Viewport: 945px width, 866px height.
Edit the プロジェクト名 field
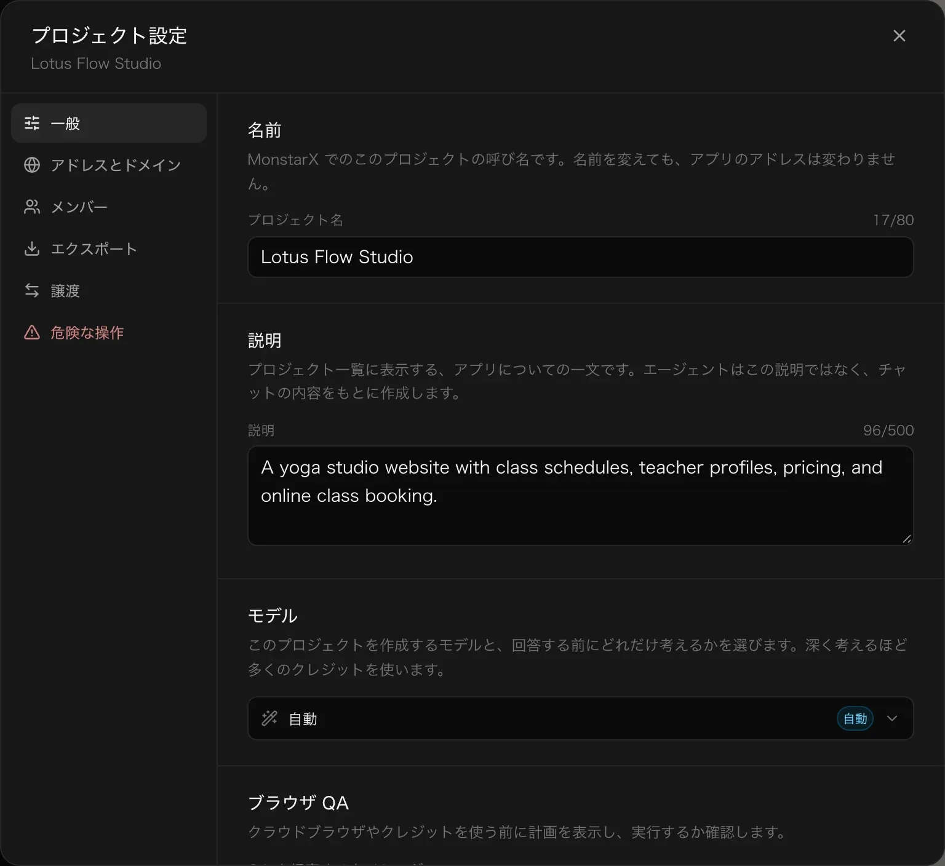tap(580, 257)
